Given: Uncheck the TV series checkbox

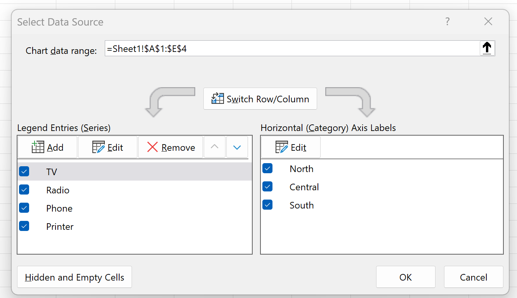Looking at the screenshot, I should point(24,171).
